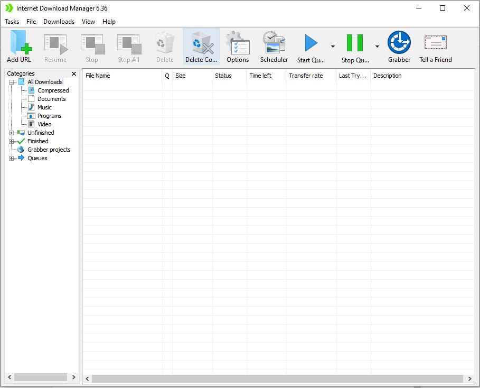This screenshot has width=480, height=388.
Task: Sort by the Transfer rate column
Action: [312, 76]
